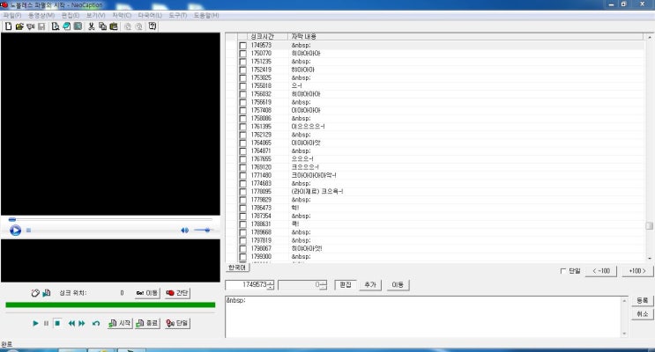Play video with round blue play button

click(x=16, y=231)
